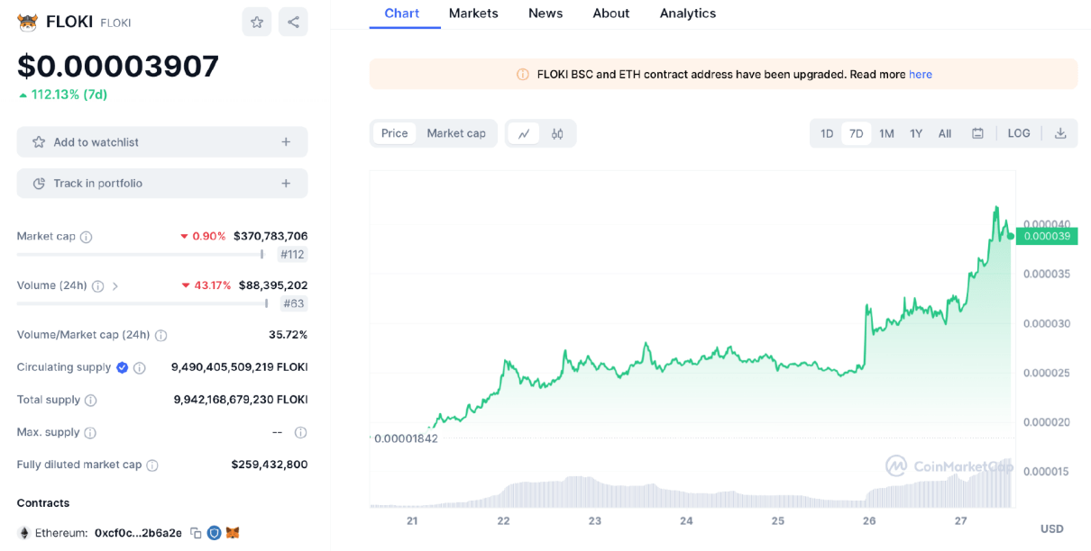Switch to line chart view icon
The image size is (1091, 551).
tap(523, 133)
